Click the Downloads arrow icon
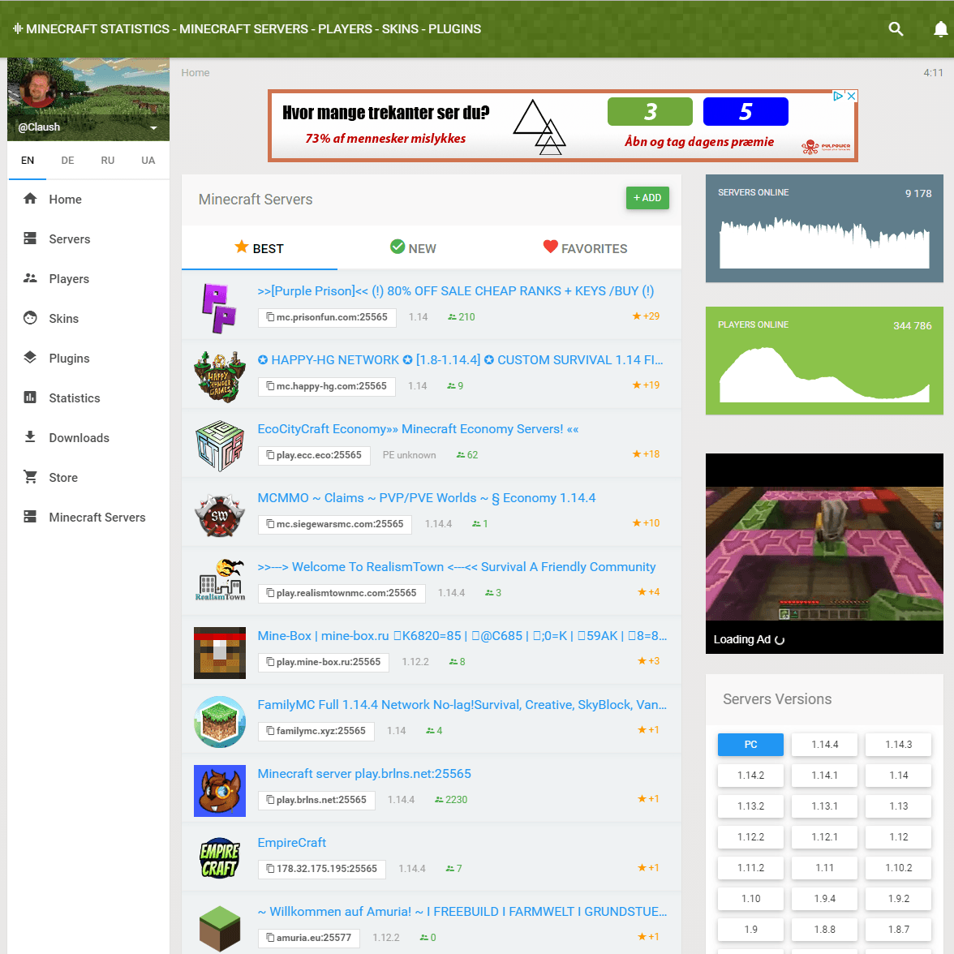 click(x=30, y=436)
